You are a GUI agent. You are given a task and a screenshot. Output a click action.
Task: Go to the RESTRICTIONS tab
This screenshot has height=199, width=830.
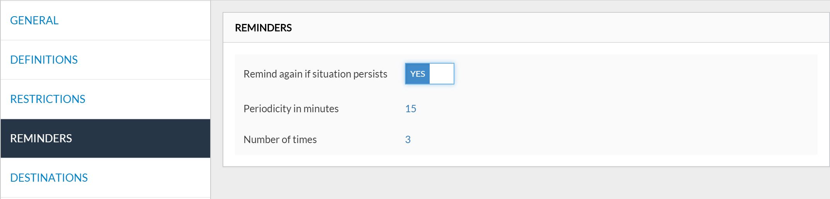click(x=48, y=99)
